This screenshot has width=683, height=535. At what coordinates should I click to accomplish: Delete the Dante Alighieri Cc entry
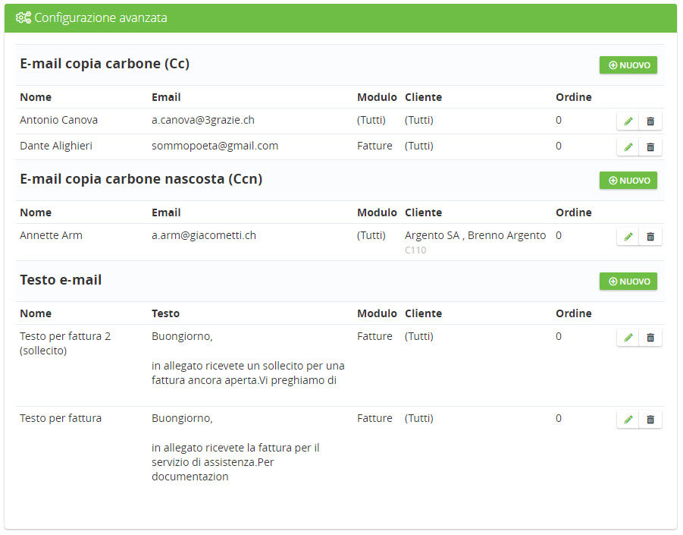[x=650, y=147]
